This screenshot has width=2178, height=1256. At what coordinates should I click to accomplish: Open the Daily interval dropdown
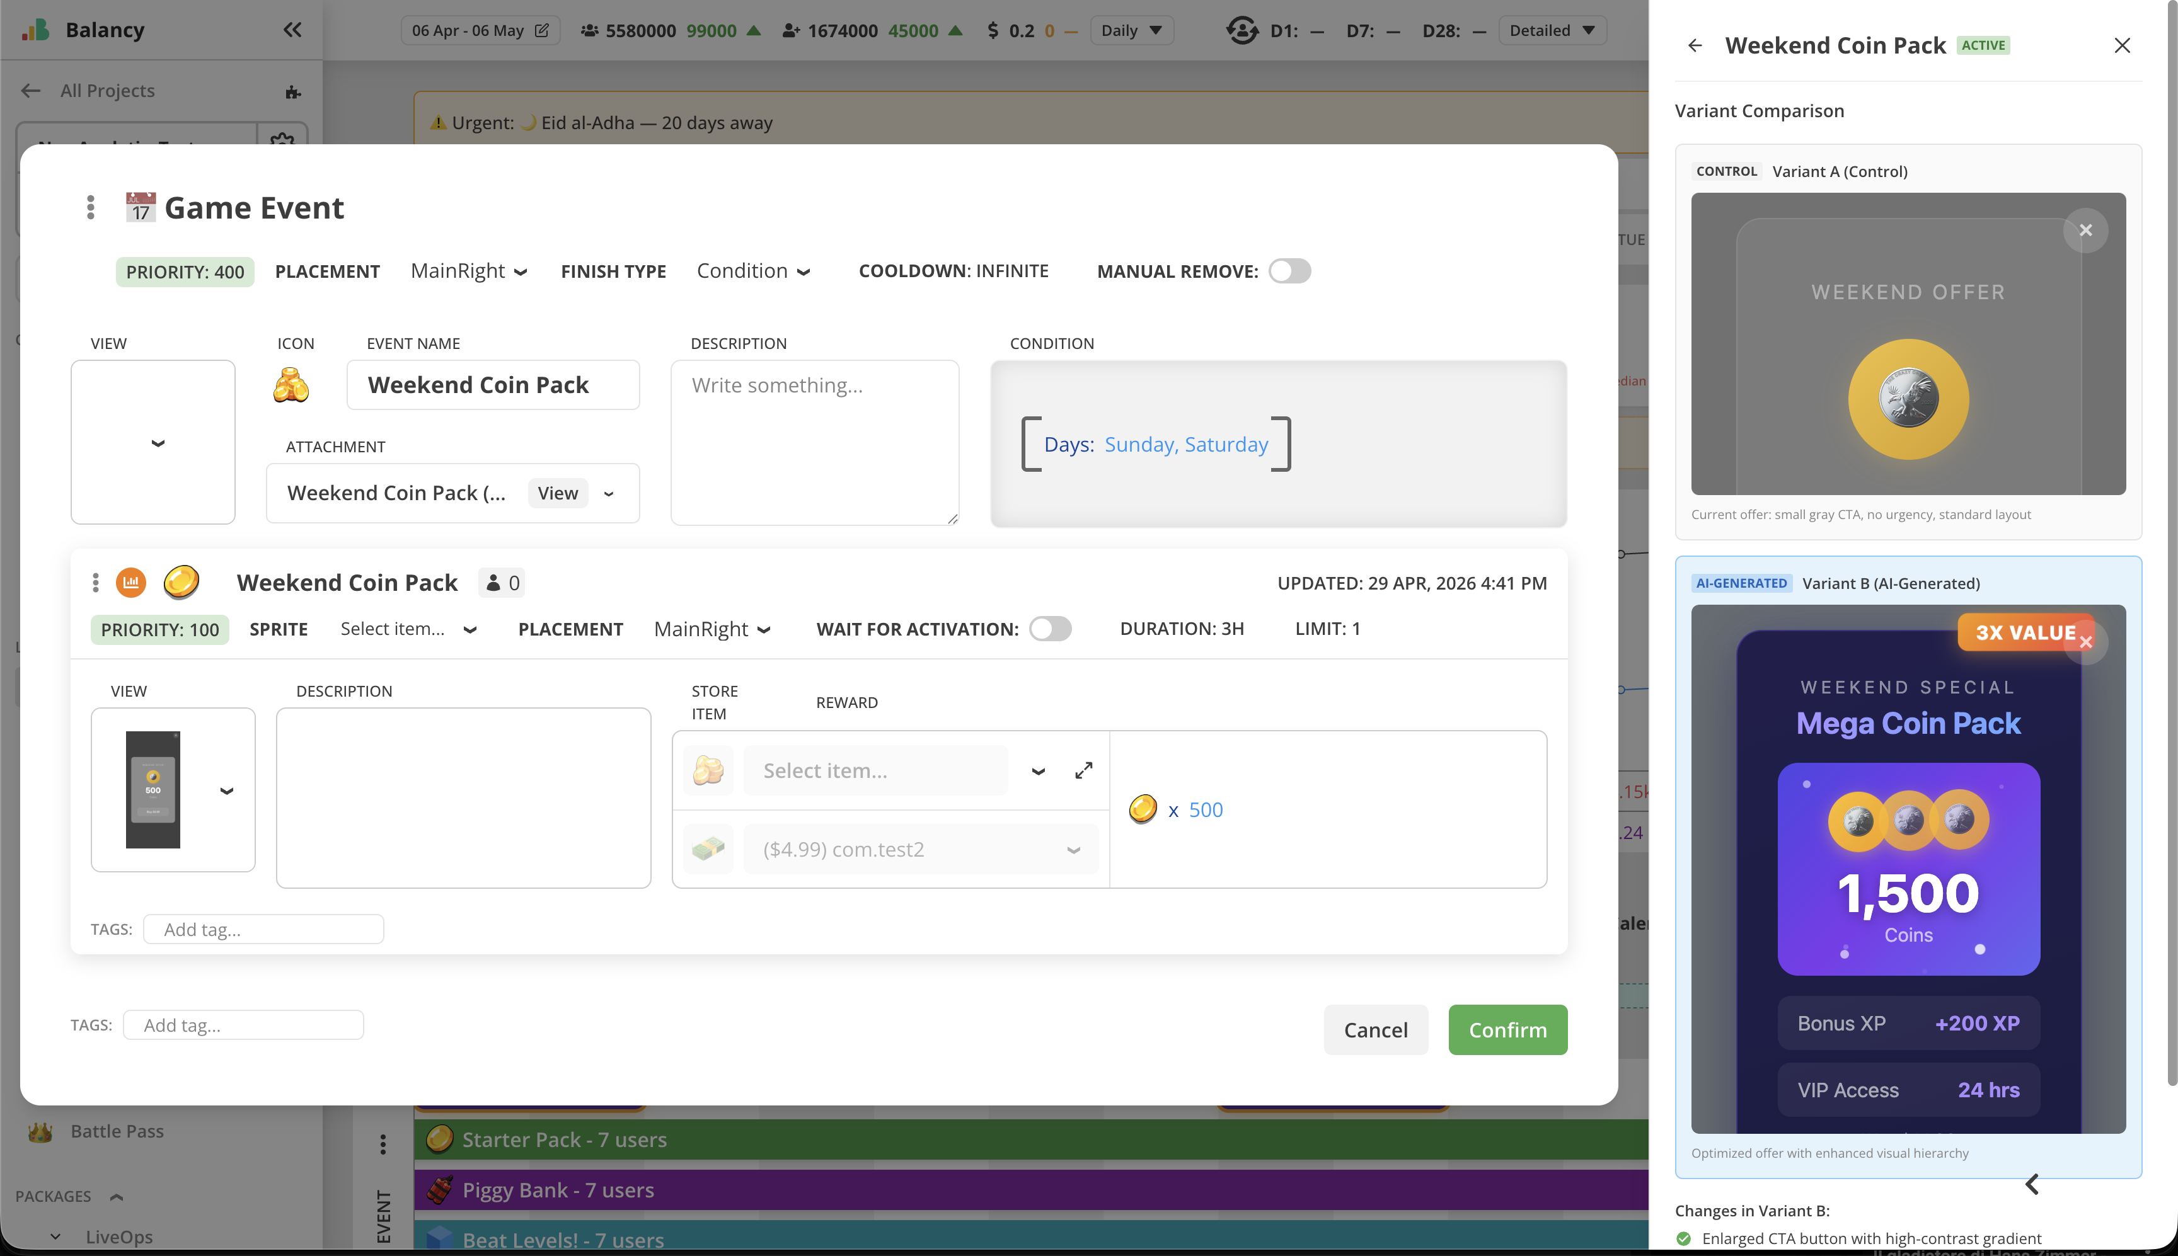click(1132, 30)
